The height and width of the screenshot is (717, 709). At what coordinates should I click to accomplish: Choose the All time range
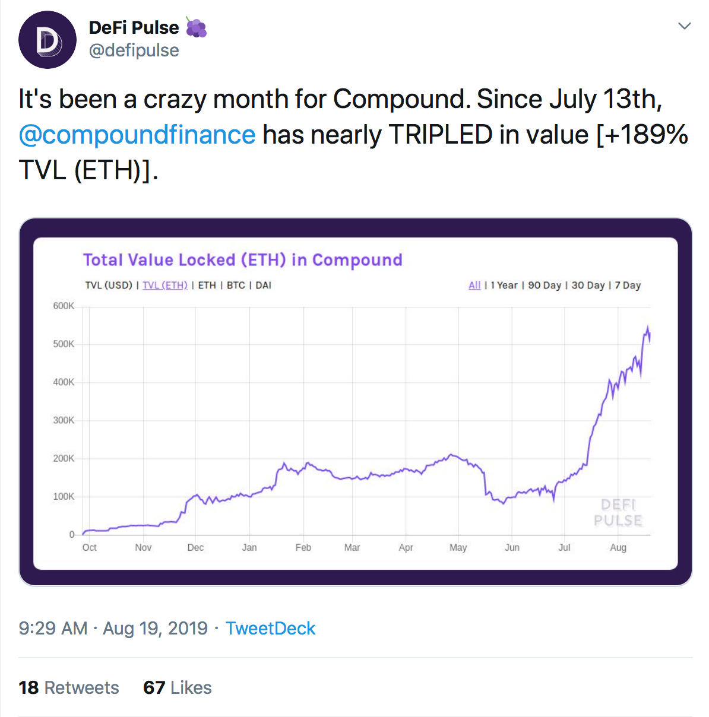coord(474,285)
